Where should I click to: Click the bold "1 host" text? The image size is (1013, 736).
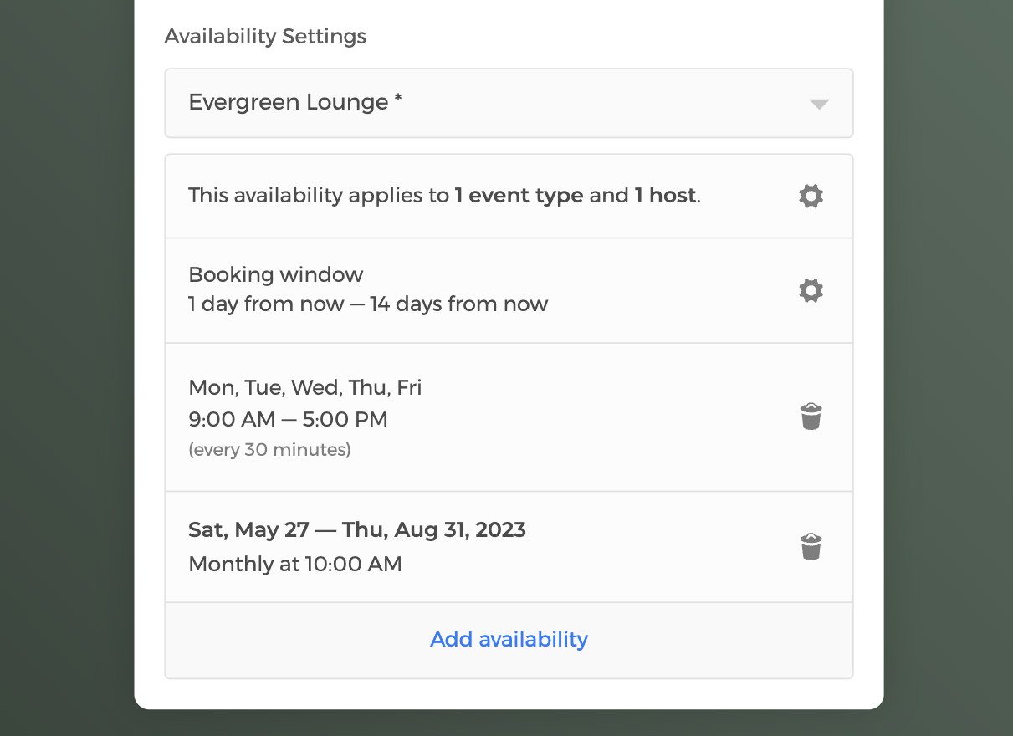pos(665,196)
